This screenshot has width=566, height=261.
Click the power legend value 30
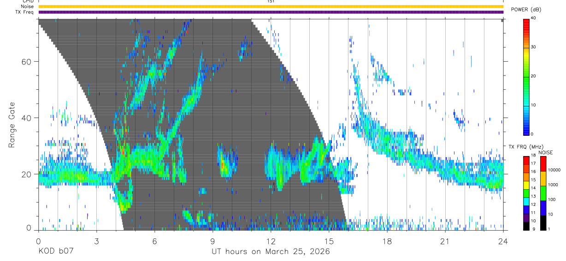[x=534, y=47]
